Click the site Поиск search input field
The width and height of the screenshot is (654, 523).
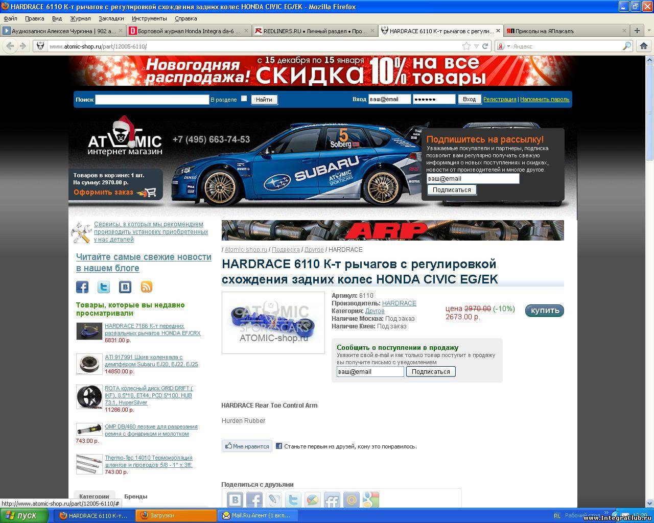click(152, 100)
